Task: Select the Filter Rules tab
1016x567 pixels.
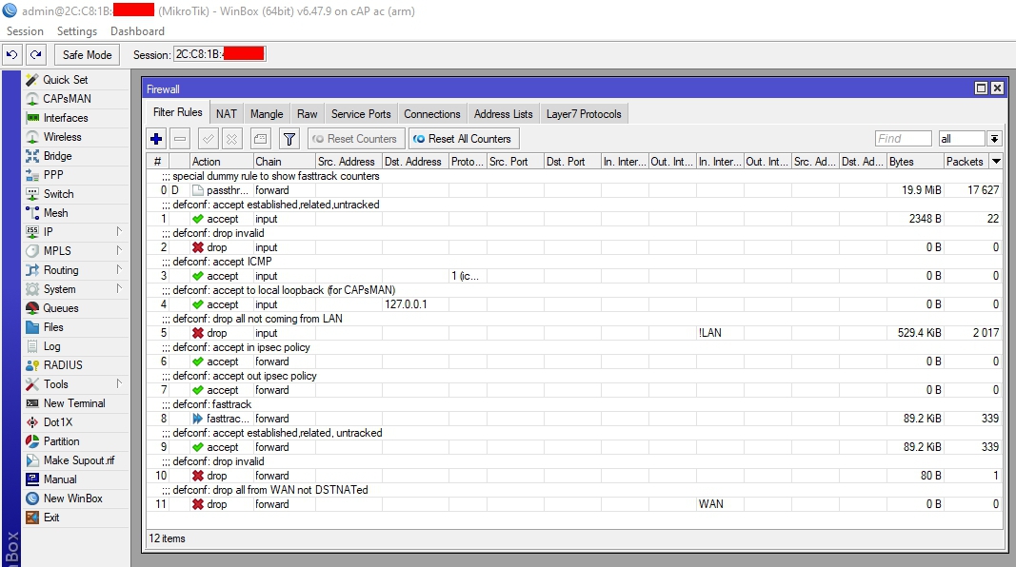Action: tap(177, 112)
